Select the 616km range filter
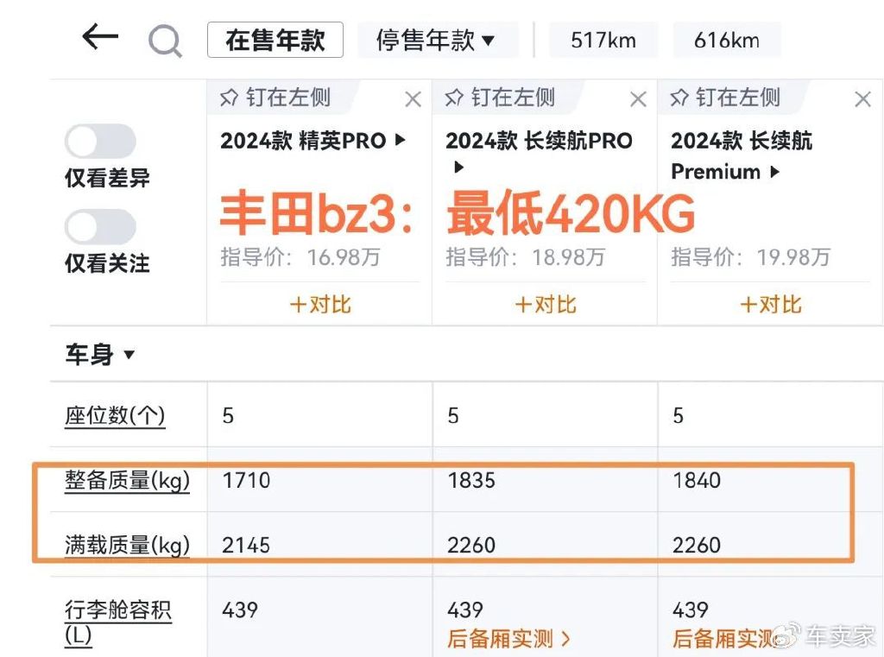The height and width of the screenshot is (657, 884). click(727, 41)
